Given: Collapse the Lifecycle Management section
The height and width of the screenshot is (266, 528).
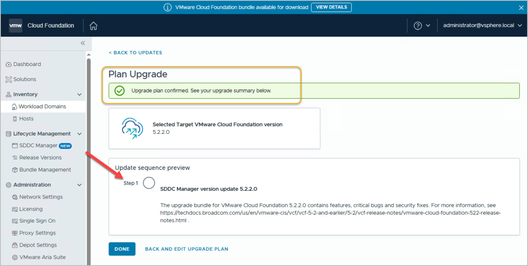Looking at the screenshot, I should coord(80,134).
